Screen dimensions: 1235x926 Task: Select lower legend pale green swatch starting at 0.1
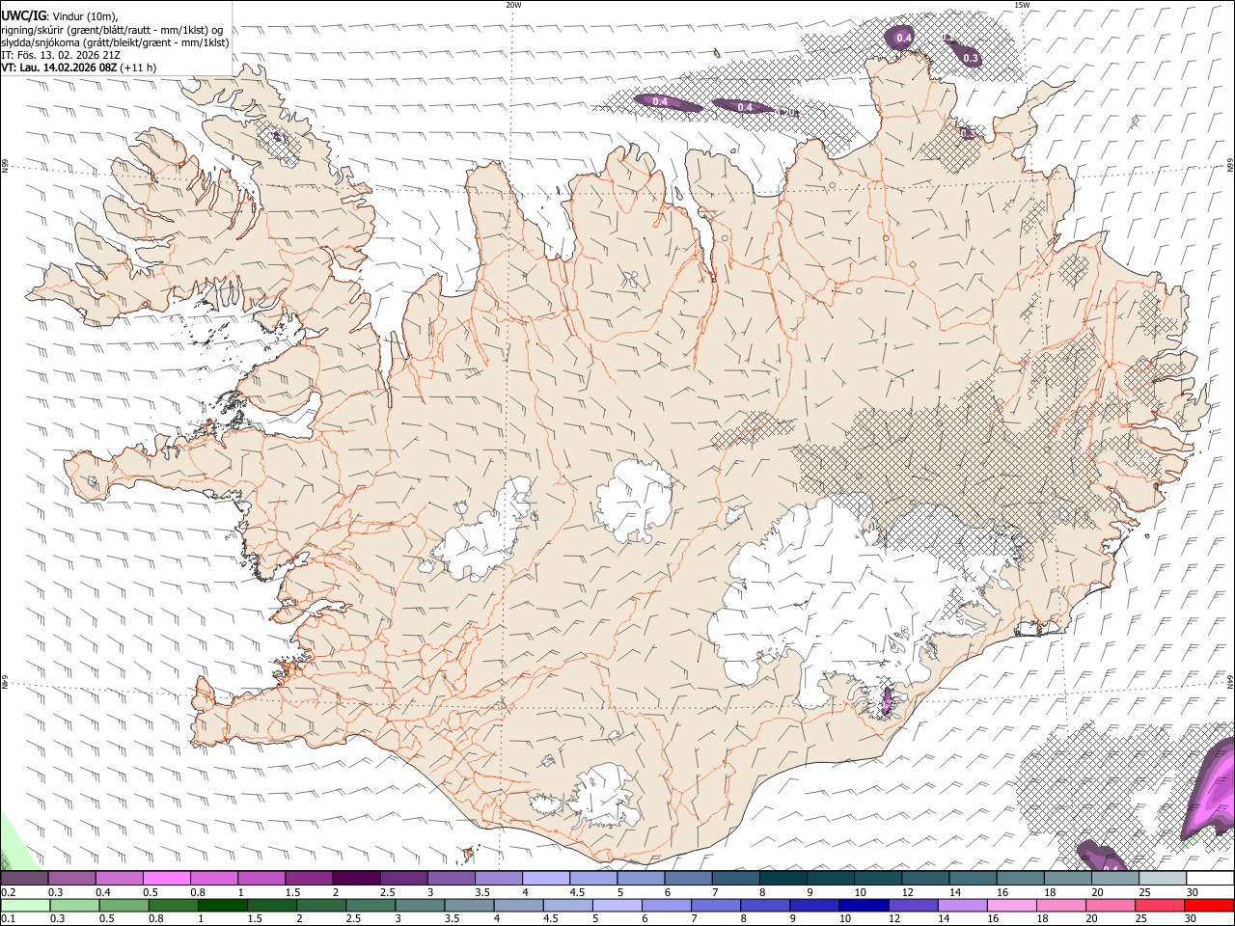point(25,906)
